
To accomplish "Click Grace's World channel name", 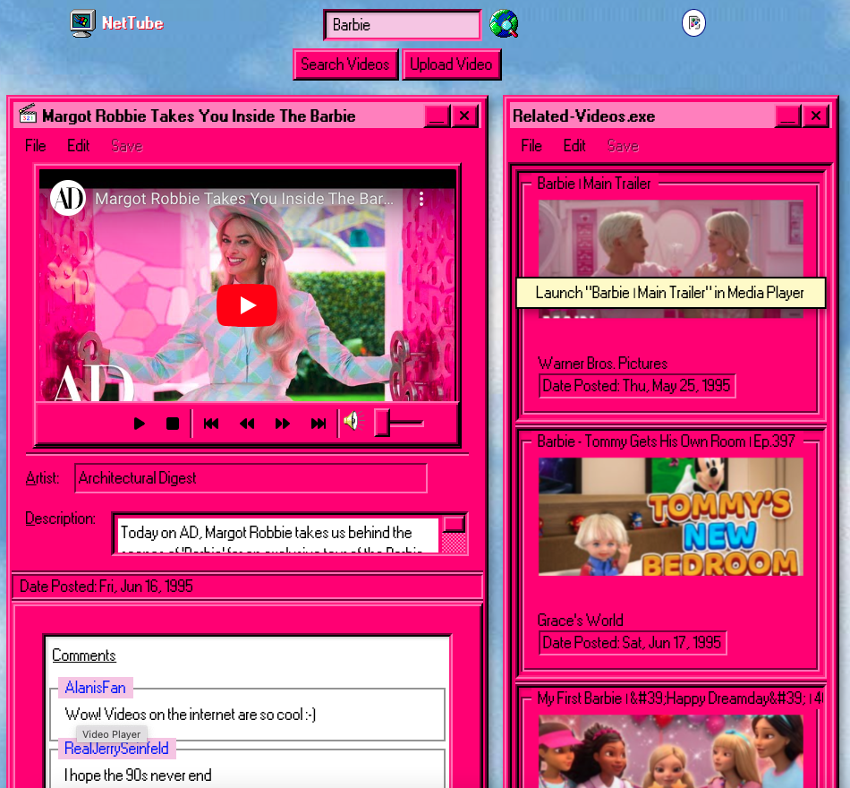I will pyautogui.click(x=580, y=621).
